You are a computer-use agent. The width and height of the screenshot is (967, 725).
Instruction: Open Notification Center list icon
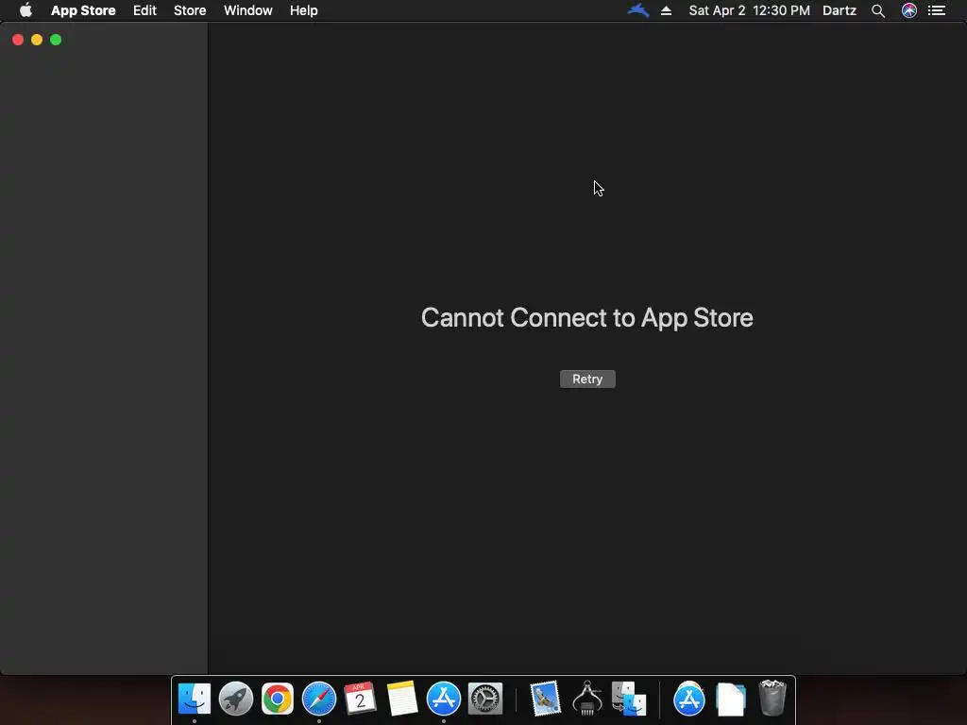[x=937, y=10]
